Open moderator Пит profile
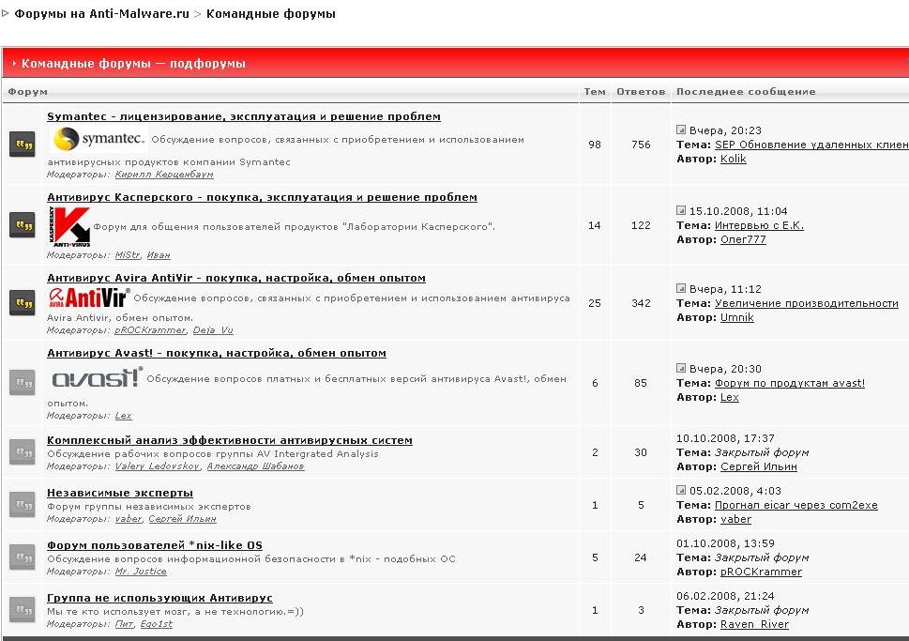The width and height of the screenshot is (909, 641). pos(124,624)
